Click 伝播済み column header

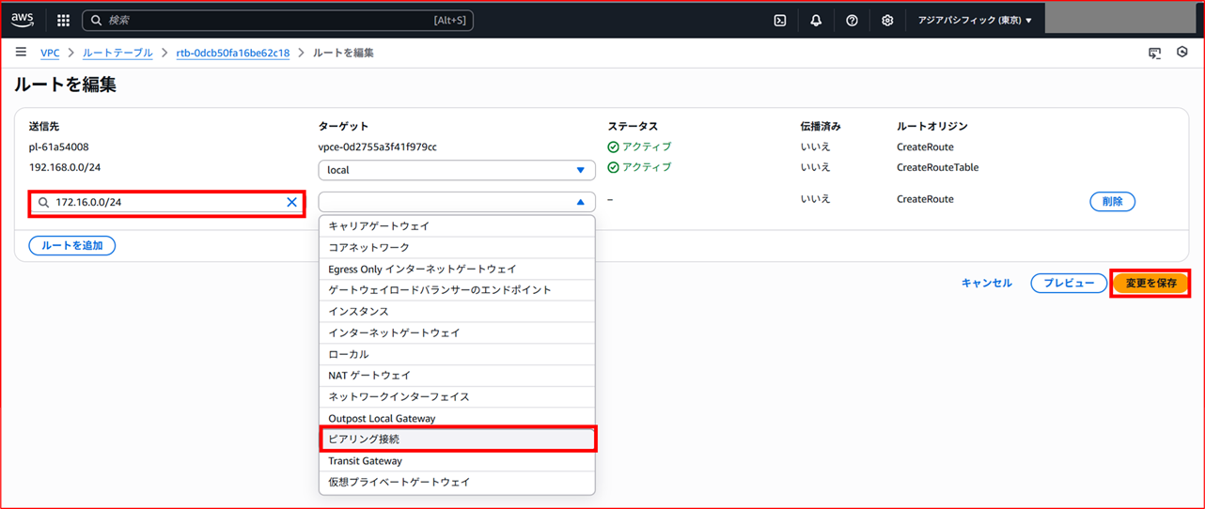coord(821,126)
